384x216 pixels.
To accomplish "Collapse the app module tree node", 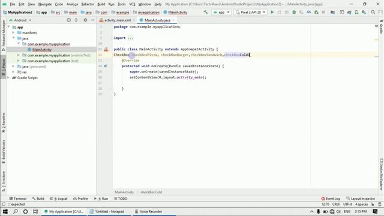I will (9, 27).
